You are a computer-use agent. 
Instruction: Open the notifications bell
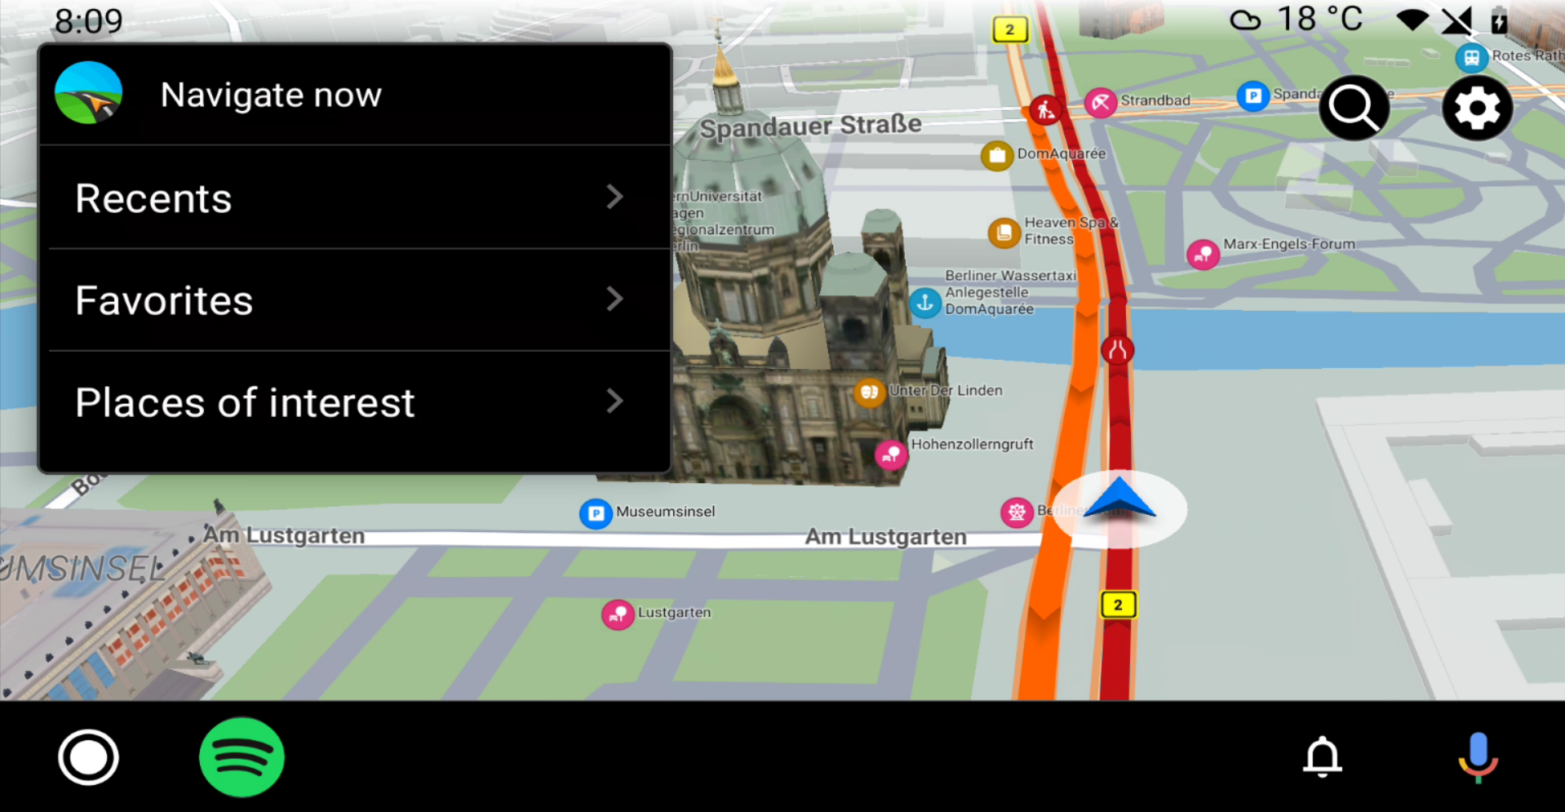point(1322,757)
